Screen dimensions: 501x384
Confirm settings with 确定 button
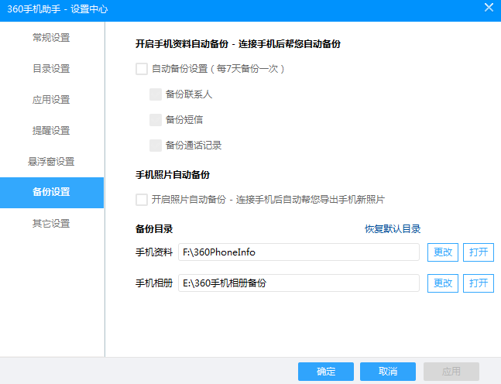pyautogui.click(x=326, y=371)
